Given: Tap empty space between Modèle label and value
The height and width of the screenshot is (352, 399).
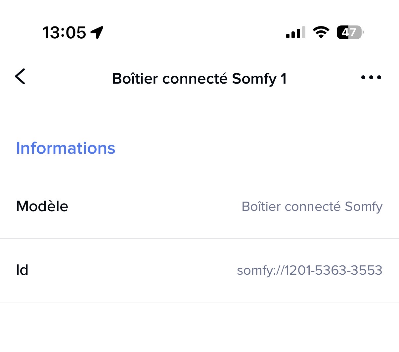Looking at the screenshot, I should pos(152,207).
